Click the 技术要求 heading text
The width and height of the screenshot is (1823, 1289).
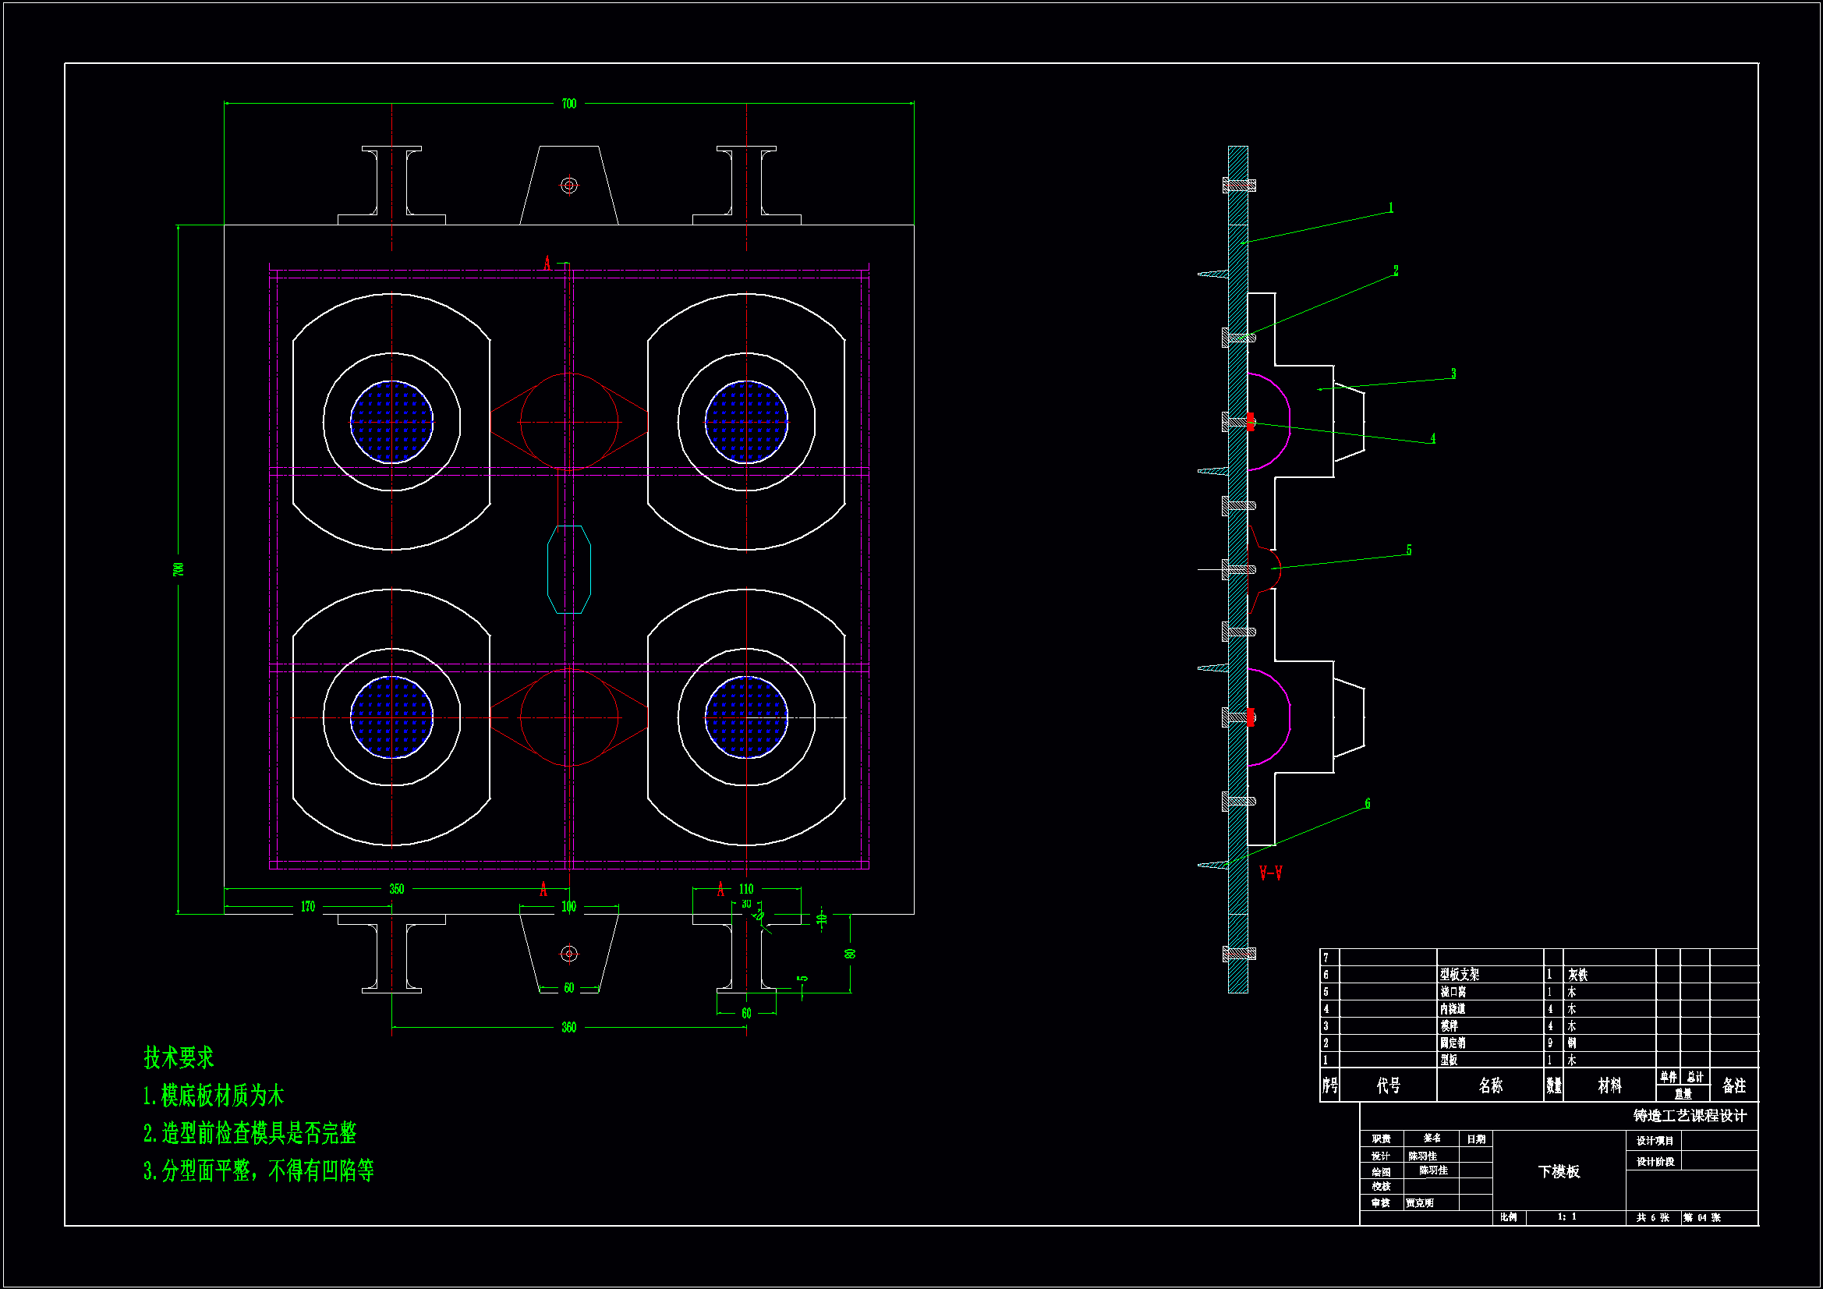(179, 1057)
